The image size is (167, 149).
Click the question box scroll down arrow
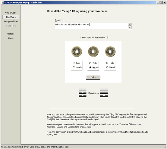[x=130, y=28]
